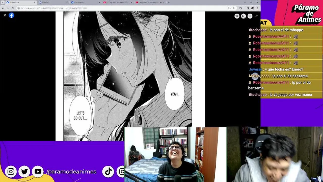Image resolution: width=323 pixels, height=182 pixels.
Task: Open the Chrome three-dot menu
Action: click(257, 8)
